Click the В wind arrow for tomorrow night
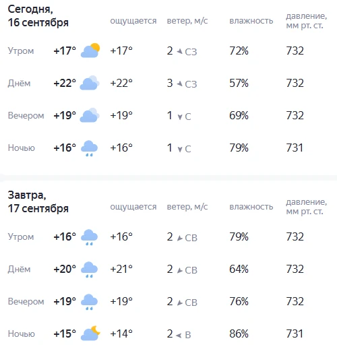 [x=179, y=336]
